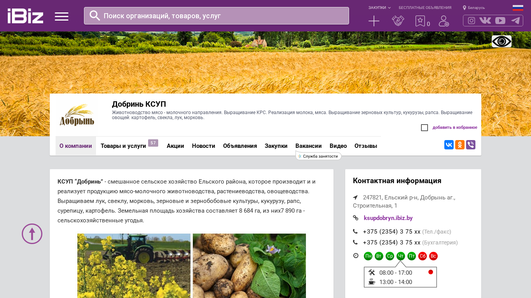
Task: Click the plus add icon in header
Action: (x=374, y=21)
